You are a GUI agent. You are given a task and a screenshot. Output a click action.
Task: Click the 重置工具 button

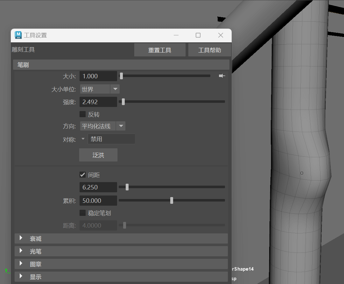point(160,50)
